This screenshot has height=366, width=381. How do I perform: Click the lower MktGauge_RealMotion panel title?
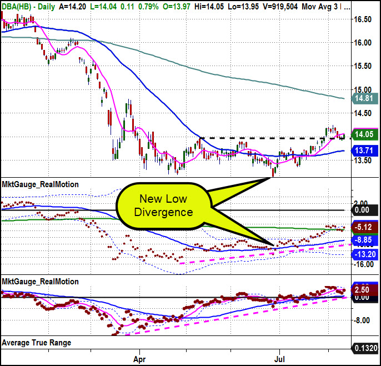(x=41, y=282)
